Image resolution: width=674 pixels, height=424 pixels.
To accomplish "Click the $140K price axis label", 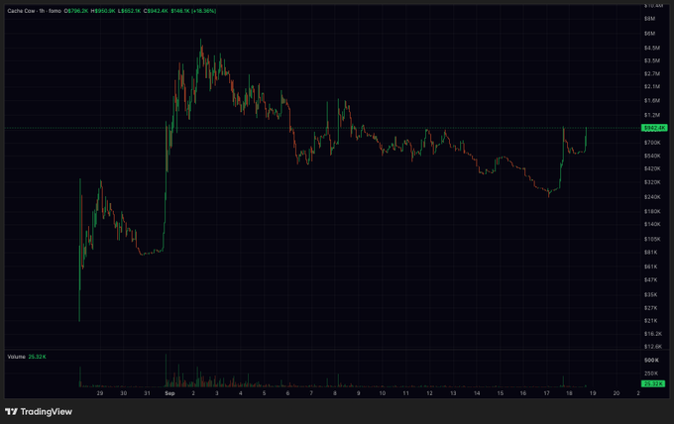I will click(x=652, y=224).
